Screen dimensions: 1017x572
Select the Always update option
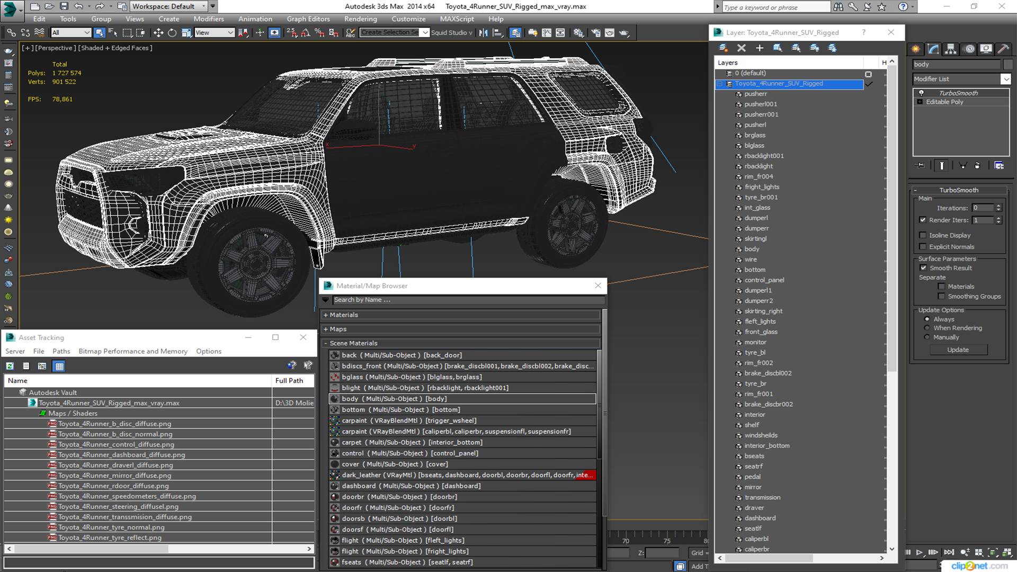pos(927,319)
